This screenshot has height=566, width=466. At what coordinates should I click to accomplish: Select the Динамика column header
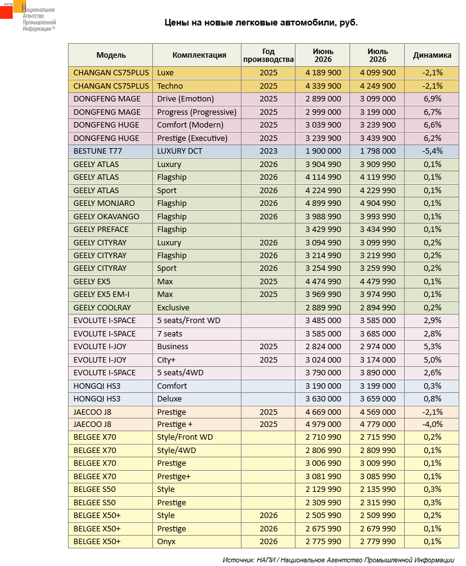click(432, 55)
